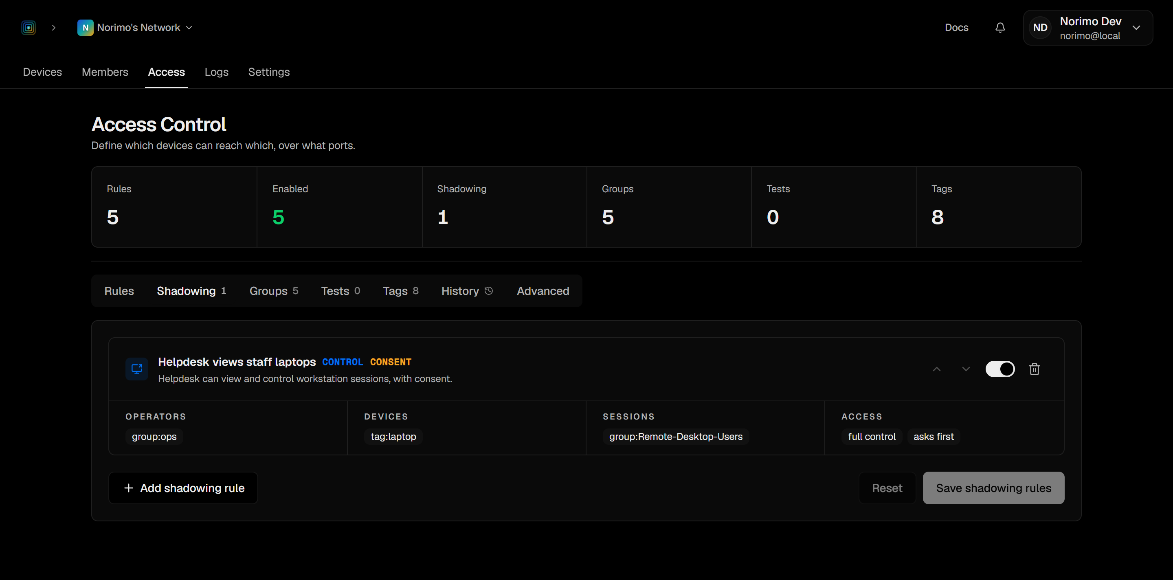Click the ND user avatar

click(1040, 28)
